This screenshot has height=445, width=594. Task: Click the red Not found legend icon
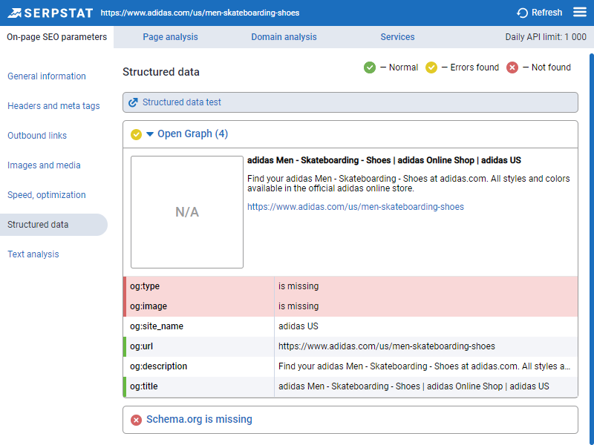click(512, 67)
